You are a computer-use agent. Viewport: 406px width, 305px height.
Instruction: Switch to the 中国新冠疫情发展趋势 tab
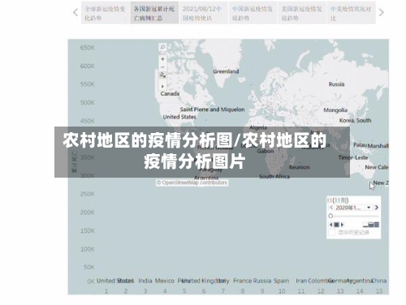[253, 13]
